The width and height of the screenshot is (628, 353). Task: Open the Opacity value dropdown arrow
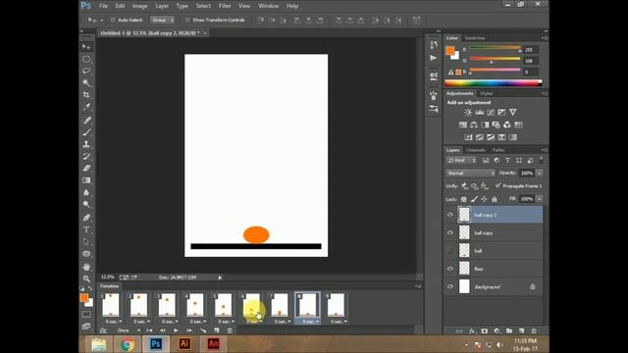(540, 173)
